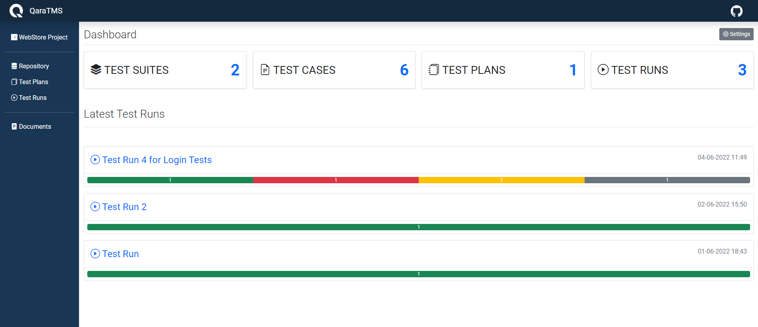Click the Test Runs play icon in sidebar

pyautogui.click(x=14, y=98)
